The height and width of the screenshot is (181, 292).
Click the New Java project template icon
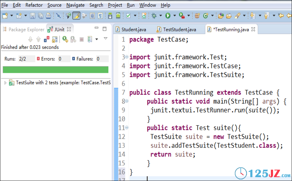19,15
